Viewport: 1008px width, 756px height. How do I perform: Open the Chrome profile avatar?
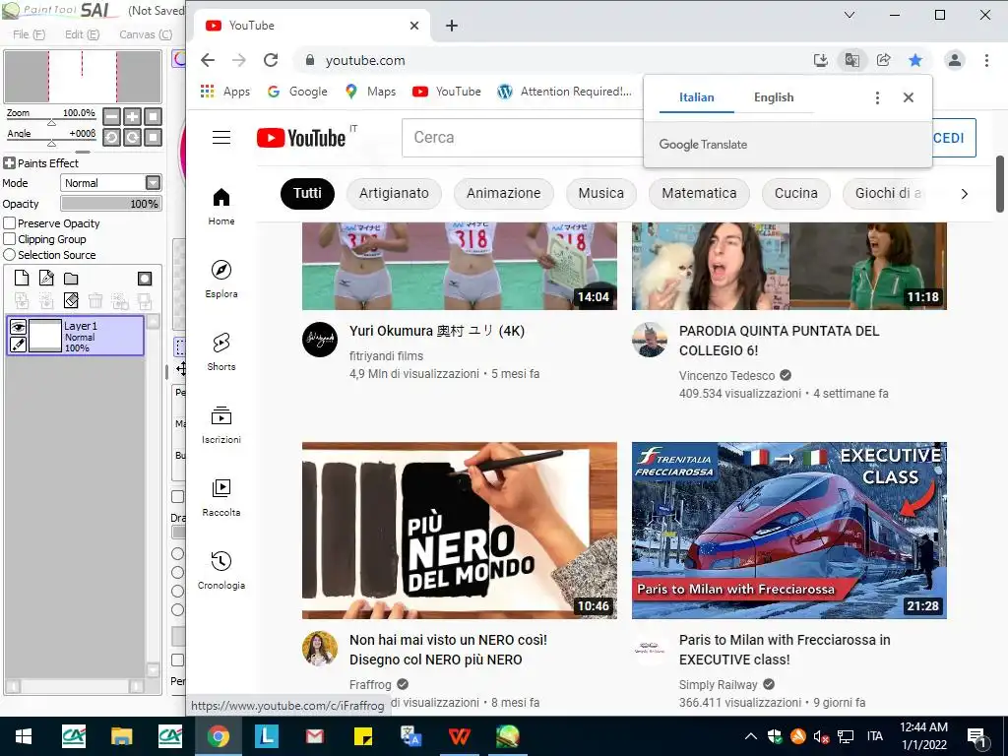[x=955, y=60]
